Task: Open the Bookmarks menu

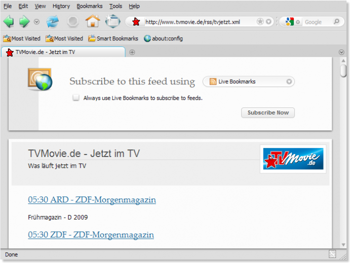Action: 89,6
